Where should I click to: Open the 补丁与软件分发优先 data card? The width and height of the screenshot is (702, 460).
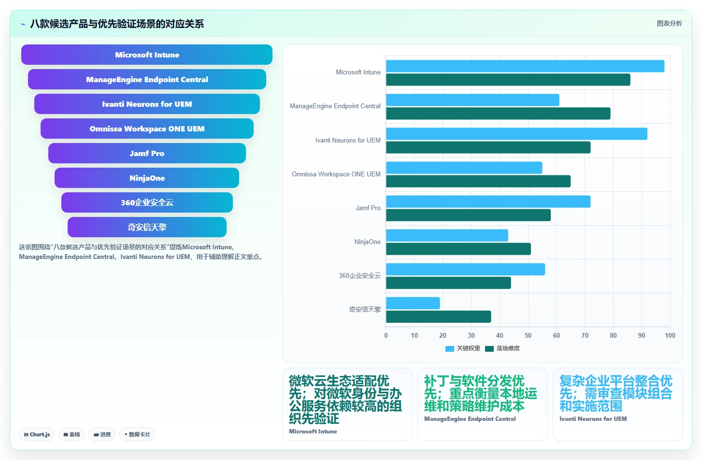point(482,404)
